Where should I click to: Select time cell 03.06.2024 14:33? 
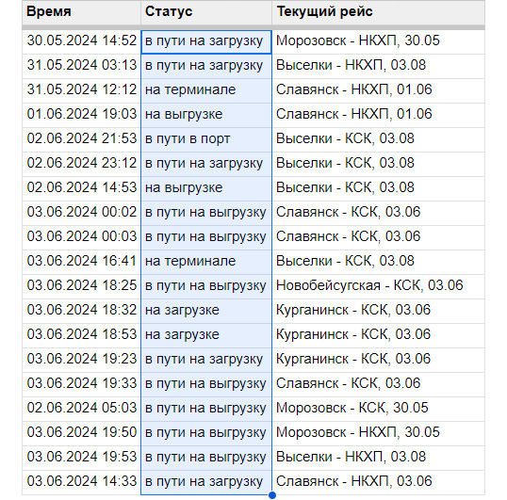click(x=82, y=481)
